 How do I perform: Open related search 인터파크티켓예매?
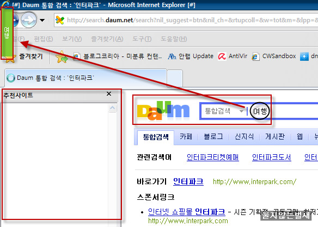click(212, 157)
